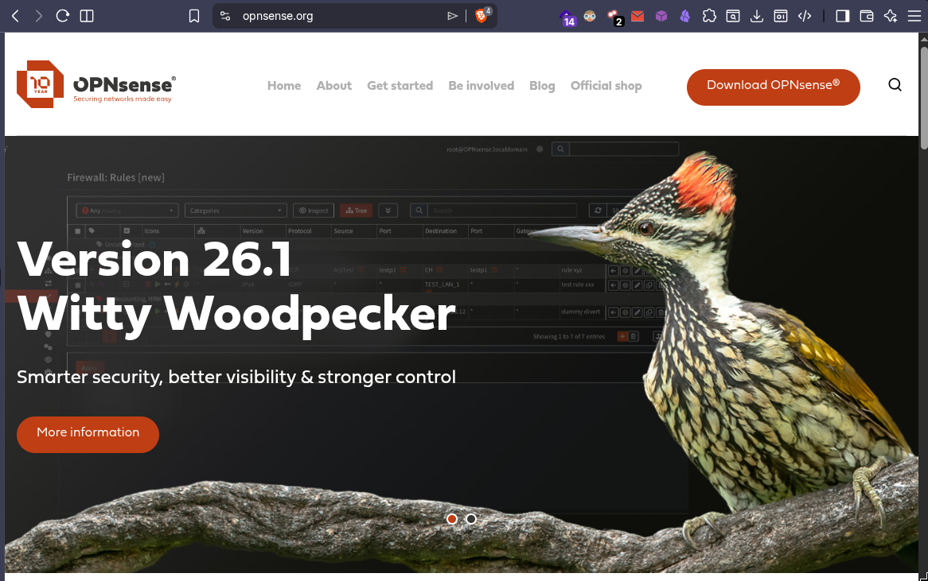Image resolution: width=928 pixels, height=581 pixels.
Task: Click the send/share arrow icon in address bar
Action: pos(453,16)
